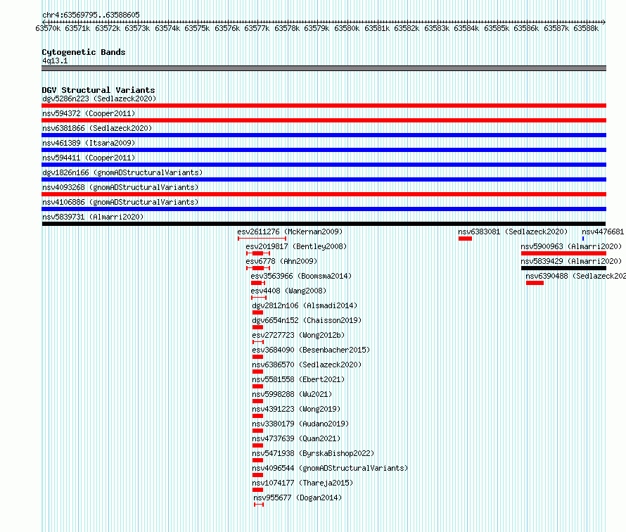Image resolution: width=626 pixels, height=532 pixels.
Task: Click the esv2019817 red glyph with whiskers
Action: 258,253
